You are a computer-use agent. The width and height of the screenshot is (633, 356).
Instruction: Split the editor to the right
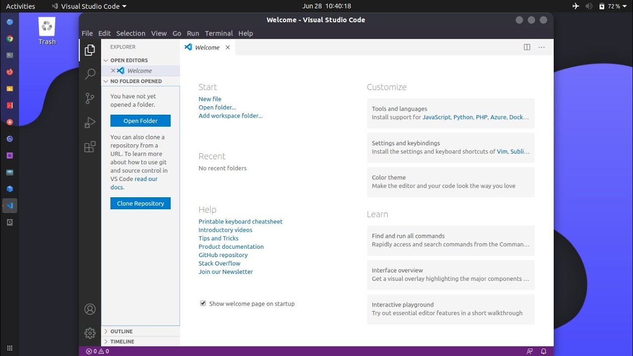pyautogui.click(x=527, y=47)
